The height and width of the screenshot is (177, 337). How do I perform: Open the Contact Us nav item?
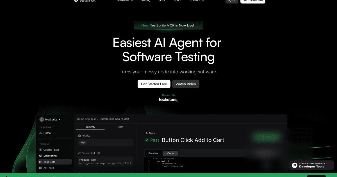click(197, 1)
